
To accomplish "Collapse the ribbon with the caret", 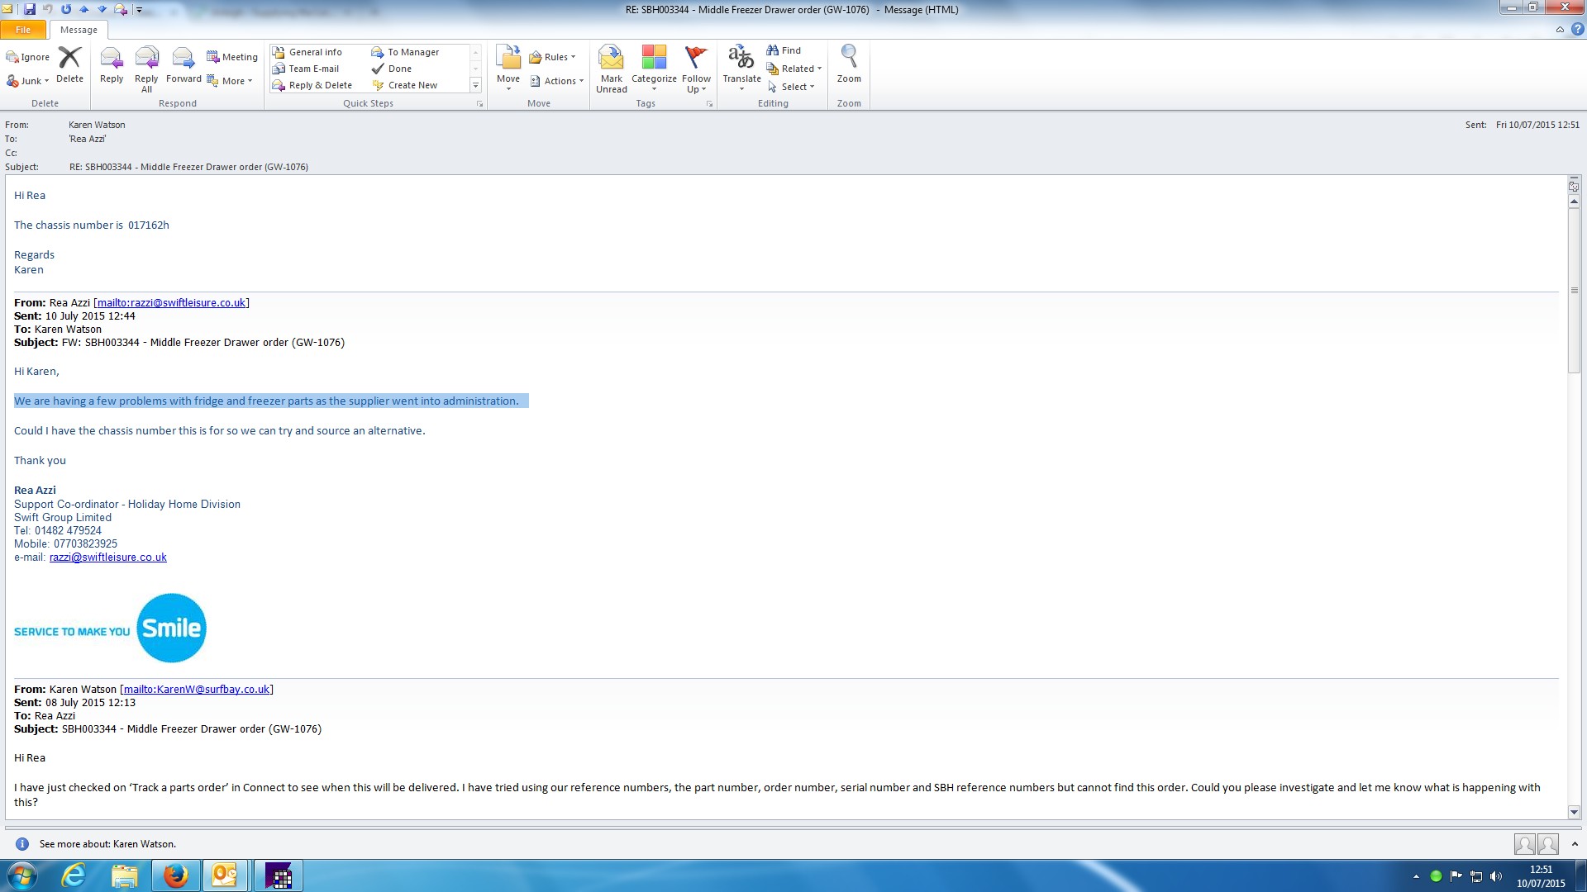I will click(1560, 30).
